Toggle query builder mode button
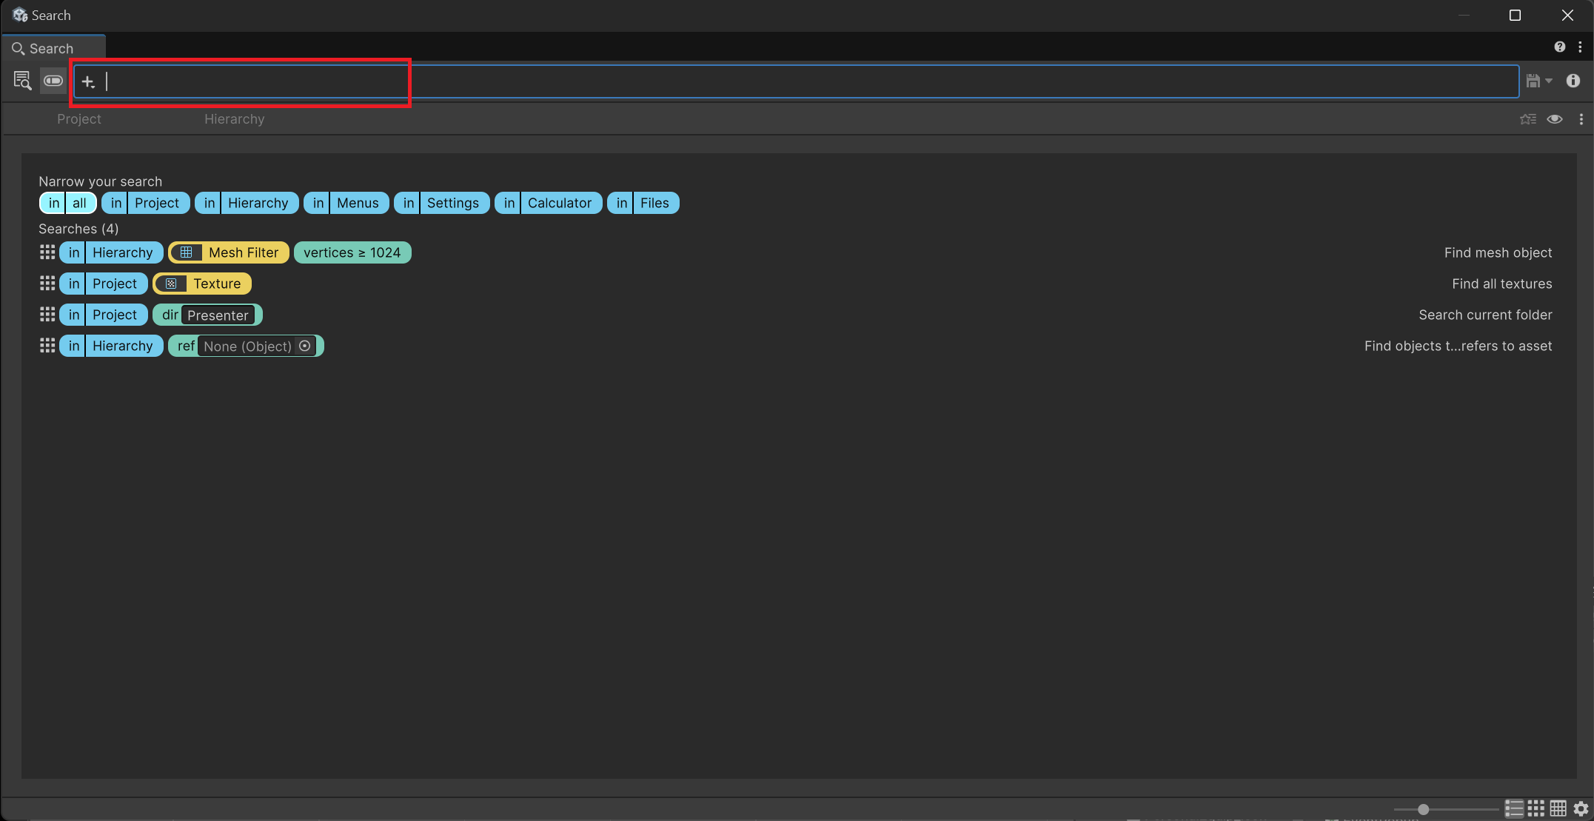1594x821 pixels. tap(53, 81)
